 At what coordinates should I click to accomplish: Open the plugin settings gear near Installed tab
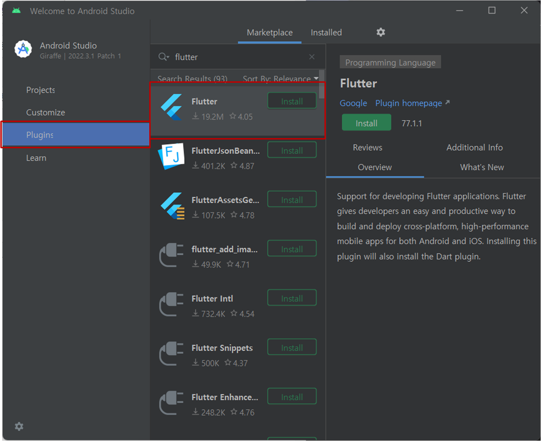(381, 32)
